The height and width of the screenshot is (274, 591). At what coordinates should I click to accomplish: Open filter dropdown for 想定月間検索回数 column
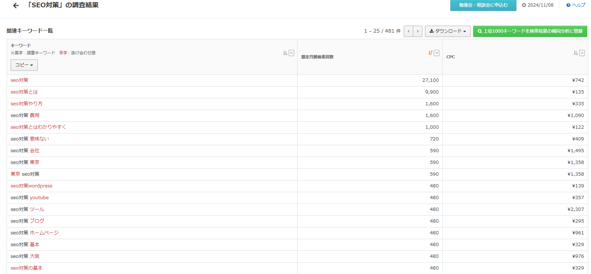pos(436,53)
